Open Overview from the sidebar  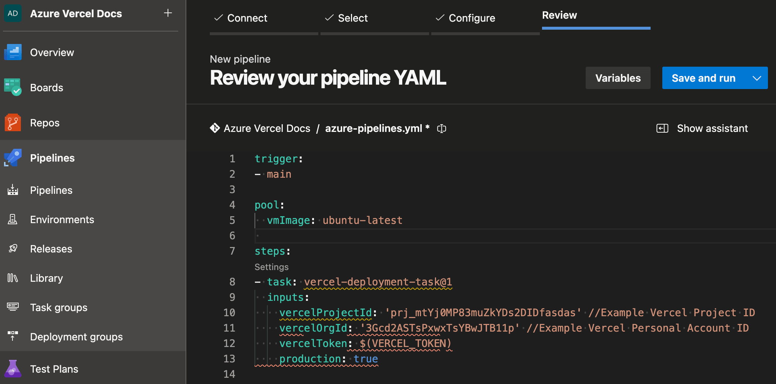[x=52, y=52]
